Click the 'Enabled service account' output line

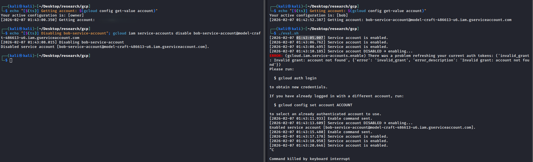[x=372, y=128]
